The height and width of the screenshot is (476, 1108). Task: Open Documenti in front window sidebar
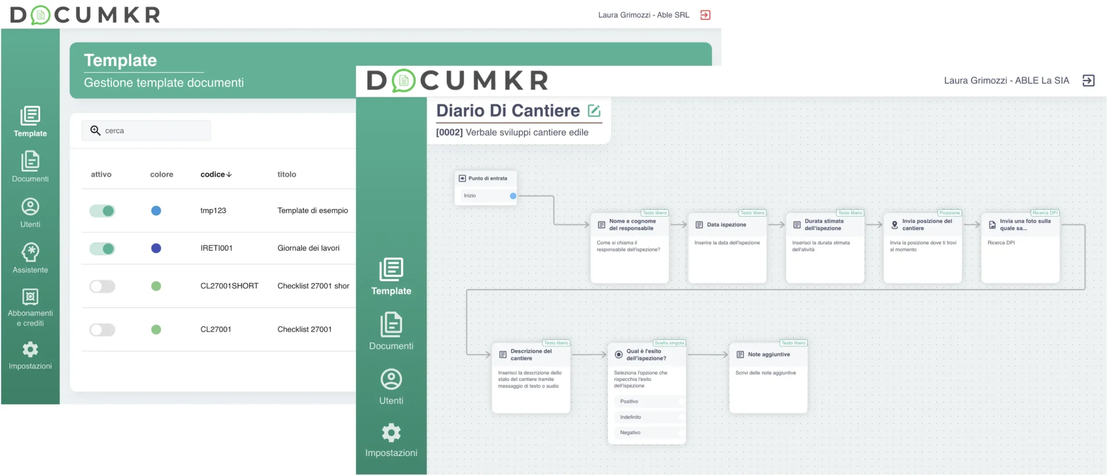click(x=391, y=331)
